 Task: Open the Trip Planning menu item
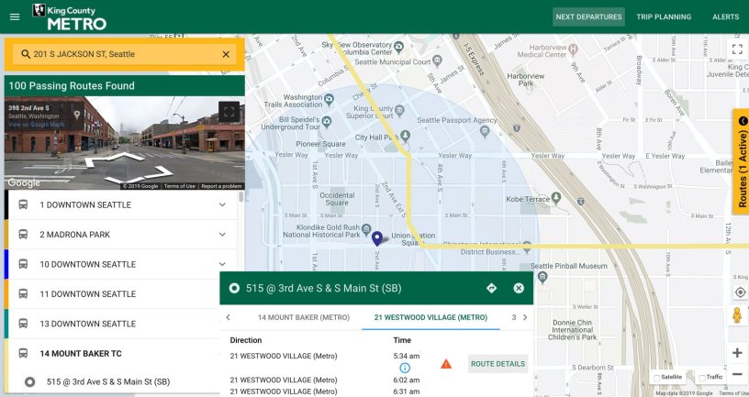(x=663, y=17)
